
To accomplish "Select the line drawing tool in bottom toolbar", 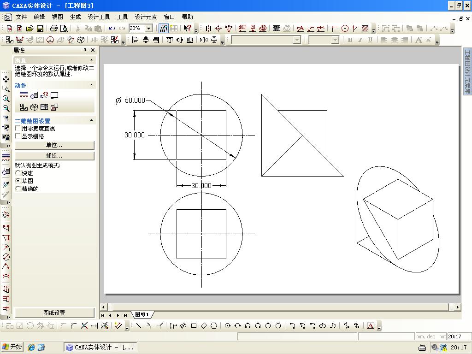I will (x=138, y=326).
